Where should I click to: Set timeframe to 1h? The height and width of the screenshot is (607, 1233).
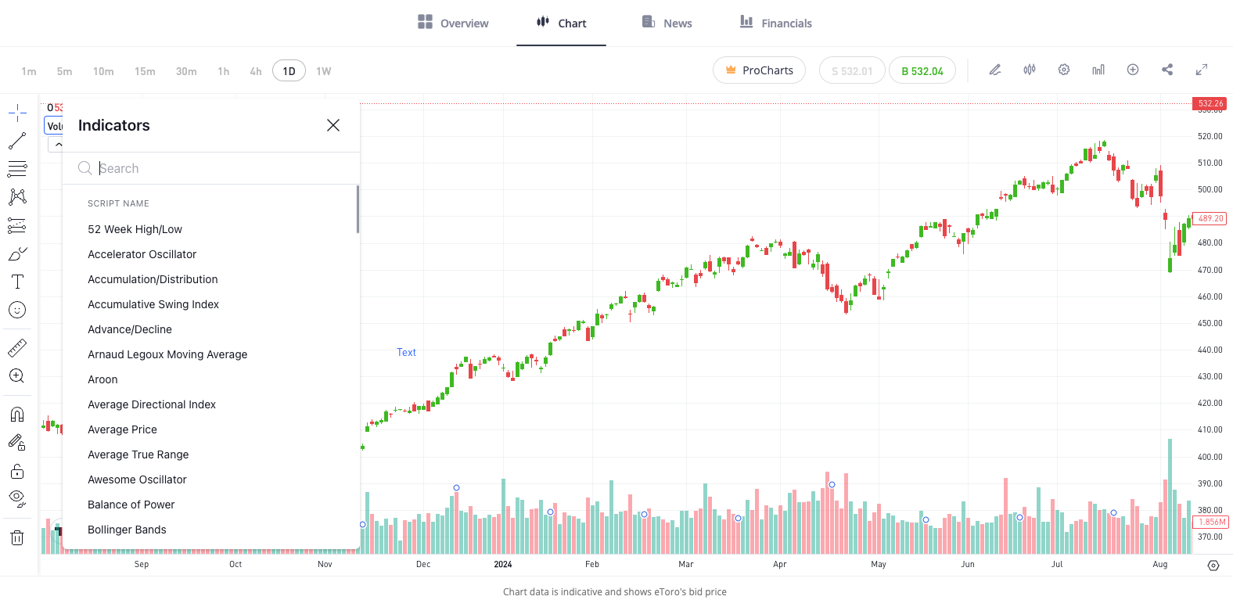pyautogui.click(x=224, y=71)
